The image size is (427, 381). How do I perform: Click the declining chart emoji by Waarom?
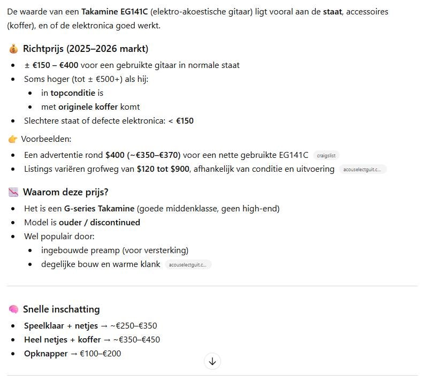pyautogui.click(x=14, y=192)
